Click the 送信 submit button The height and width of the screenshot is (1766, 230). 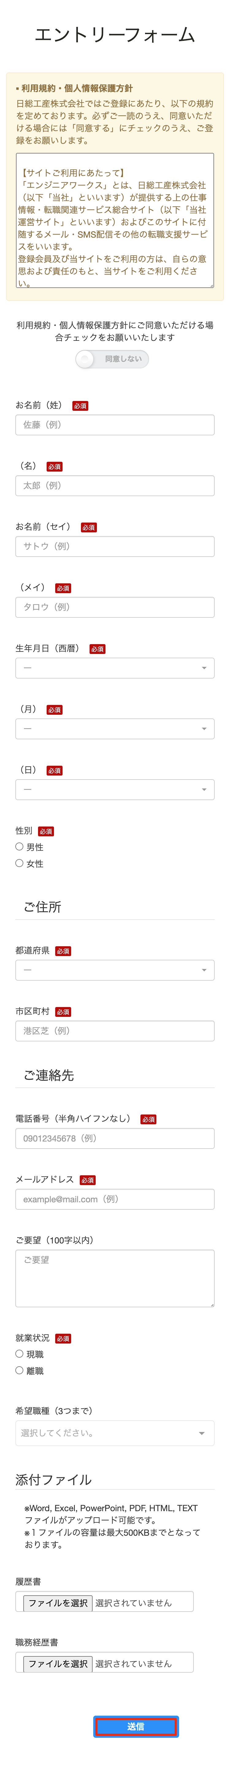point(136,1727)
